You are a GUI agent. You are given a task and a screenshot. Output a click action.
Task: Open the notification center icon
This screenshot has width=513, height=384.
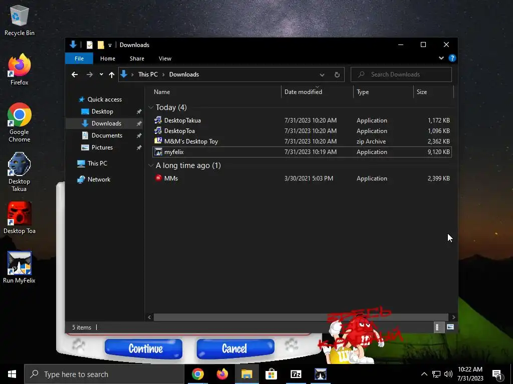(497, 375)
